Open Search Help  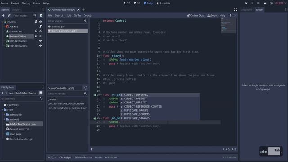coord(216,15)
